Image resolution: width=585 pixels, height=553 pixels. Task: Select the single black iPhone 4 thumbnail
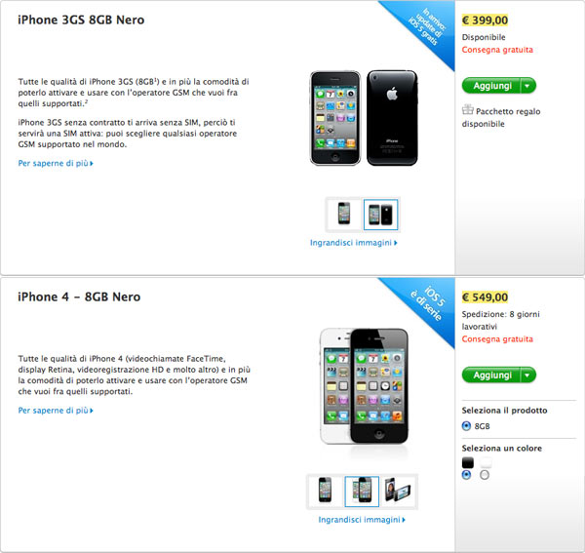tap(325, 491)
